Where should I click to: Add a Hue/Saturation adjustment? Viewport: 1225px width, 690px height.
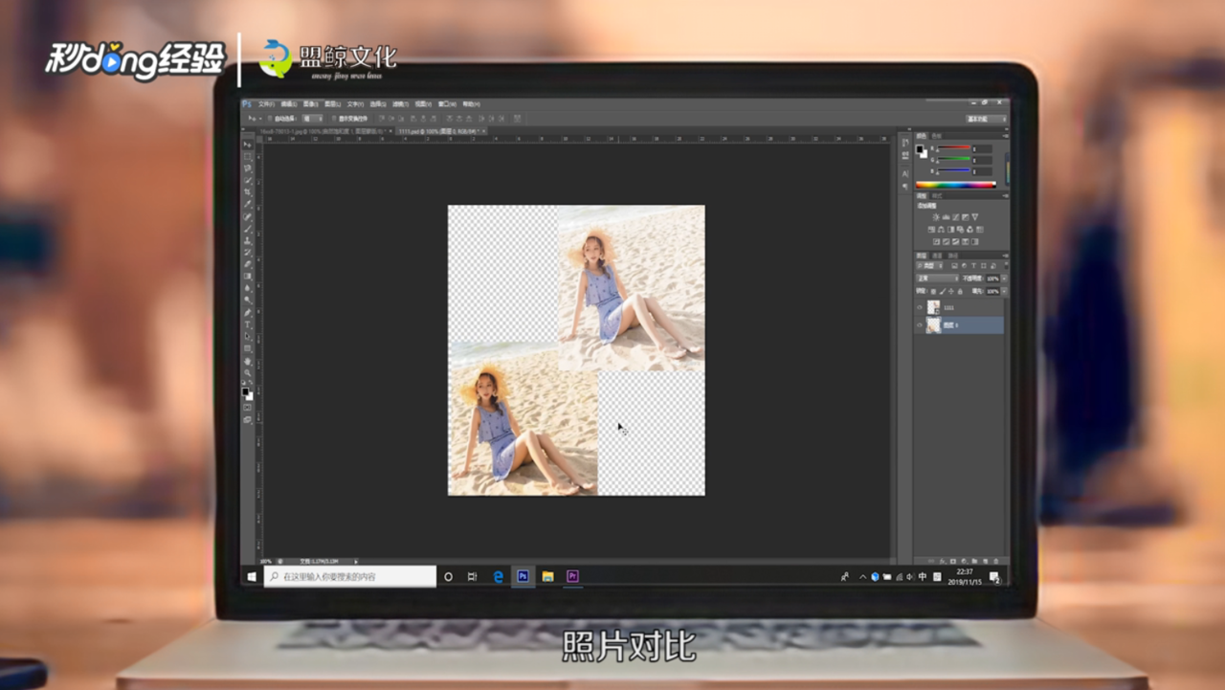[931, 230]
